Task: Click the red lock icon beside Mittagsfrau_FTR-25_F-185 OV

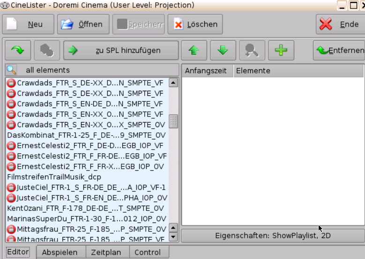Action: [x=11, y=229]
